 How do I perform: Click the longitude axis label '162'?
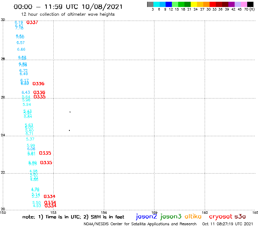(x=205, y=212)
